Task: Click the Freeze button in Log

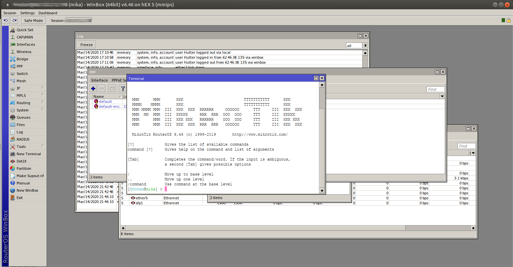Action: pos(86,45)
